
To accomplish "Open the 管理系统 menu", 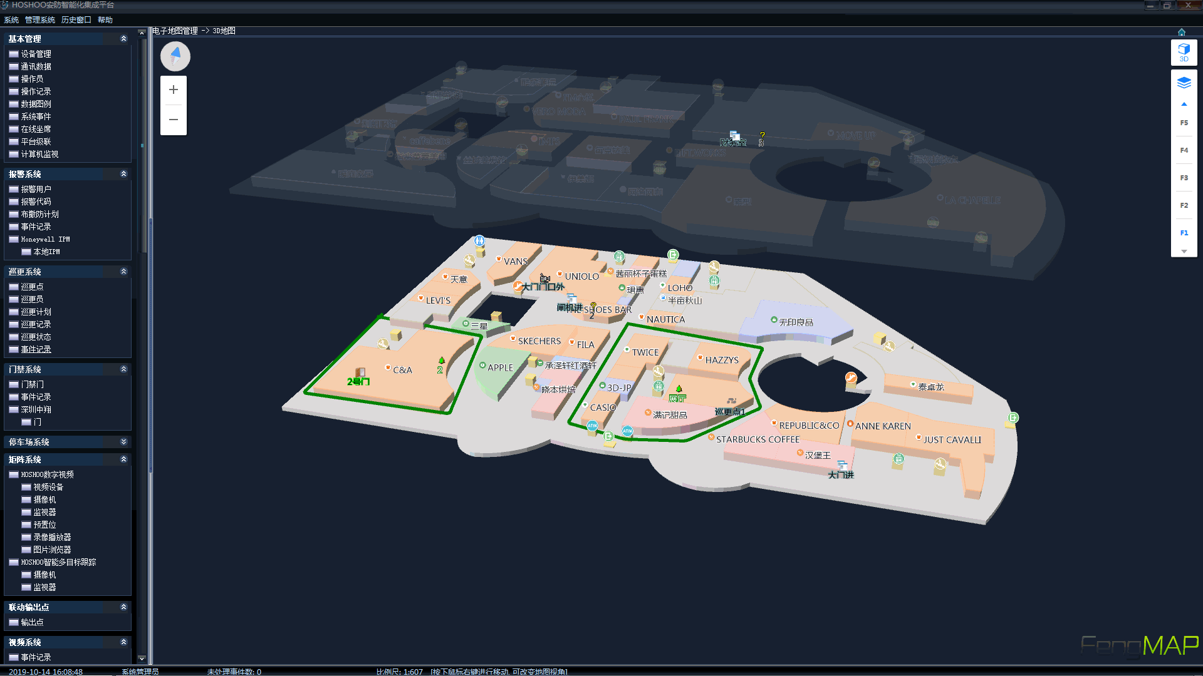I will tap(40, 20).
